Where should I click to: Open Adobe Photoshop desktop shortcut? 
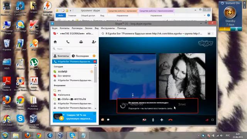pyautogui.click(x=34, y=103)
